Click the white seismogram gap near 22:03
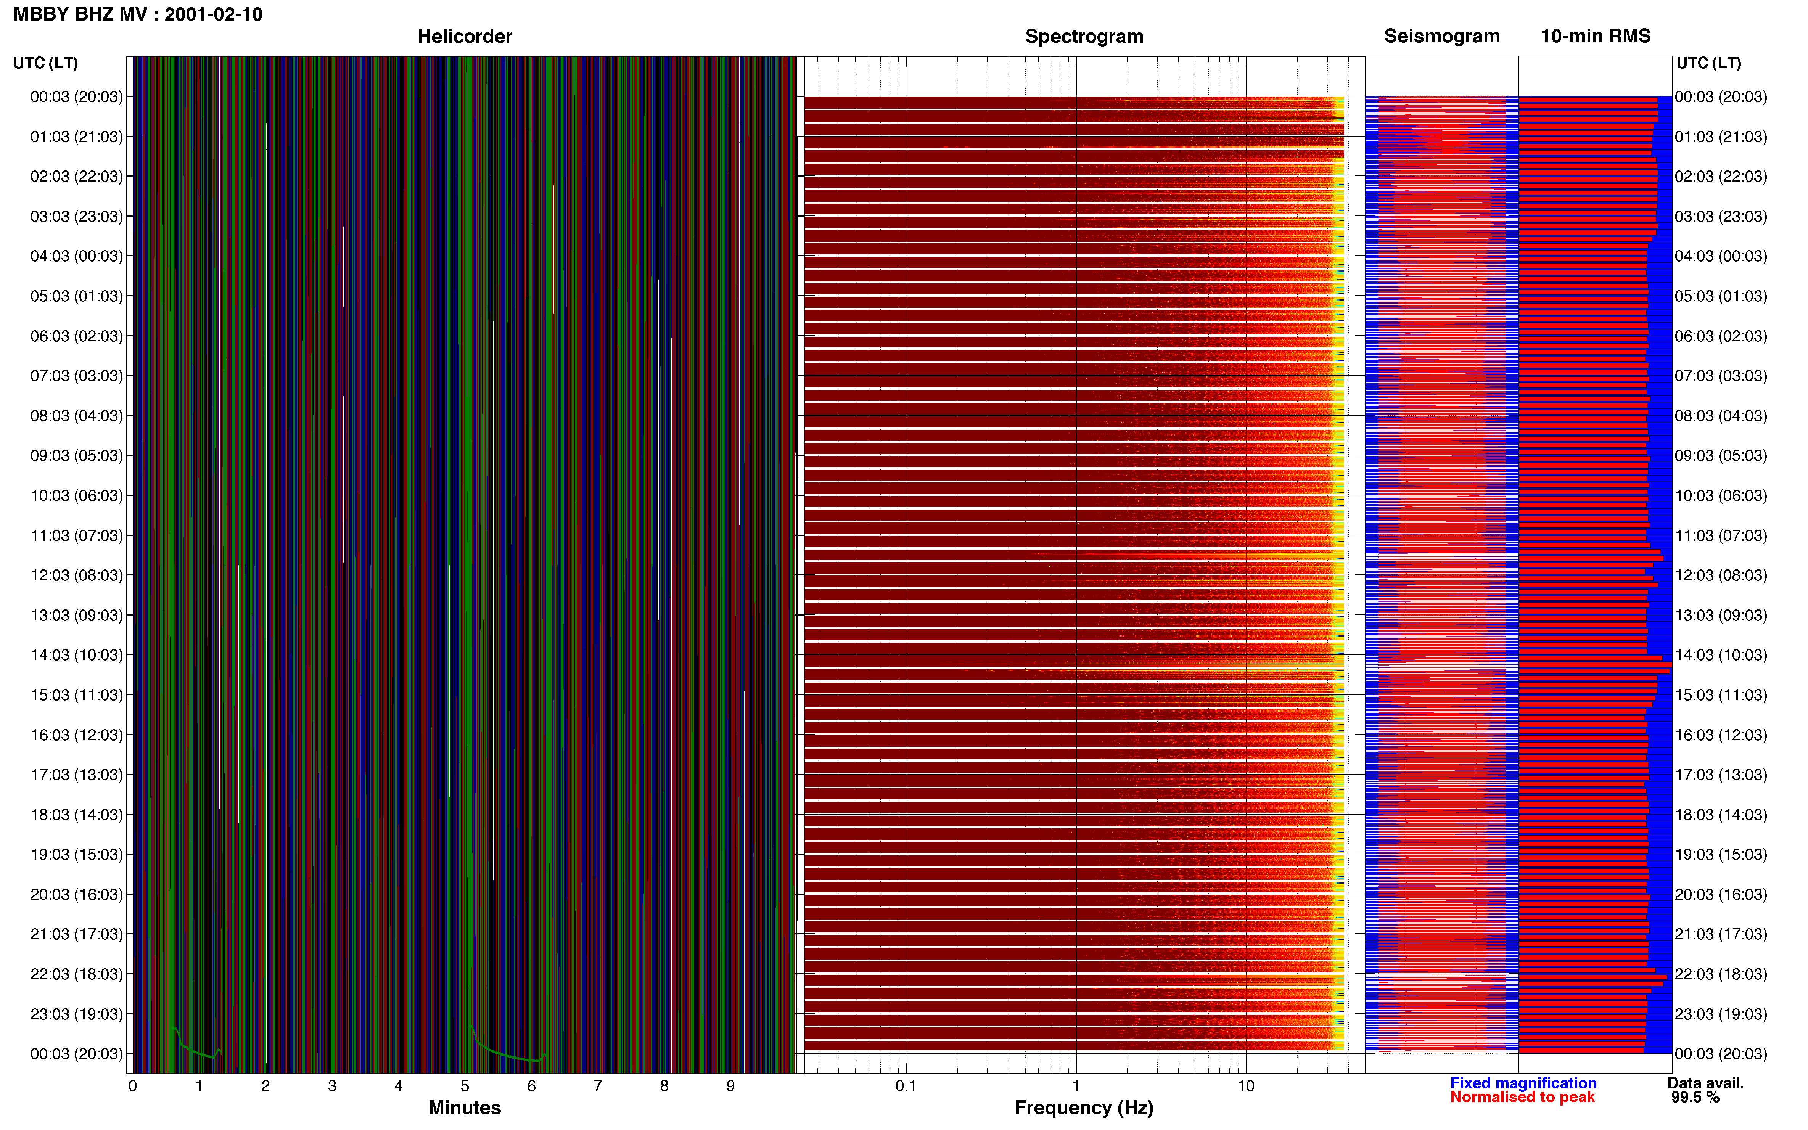Viewport: 1808px width, 1130px height. [x=1442, y=974]
